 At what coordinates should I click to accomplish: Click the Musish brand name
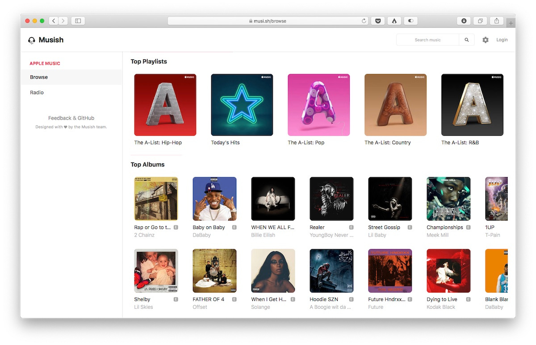click(51, 40)
